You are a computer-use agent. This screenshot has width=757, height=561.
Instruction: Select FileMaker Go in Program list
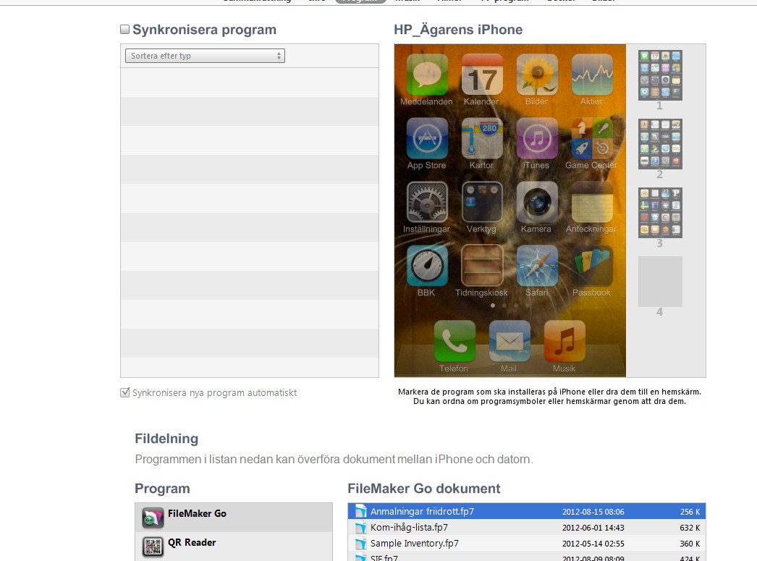[234, 518]
